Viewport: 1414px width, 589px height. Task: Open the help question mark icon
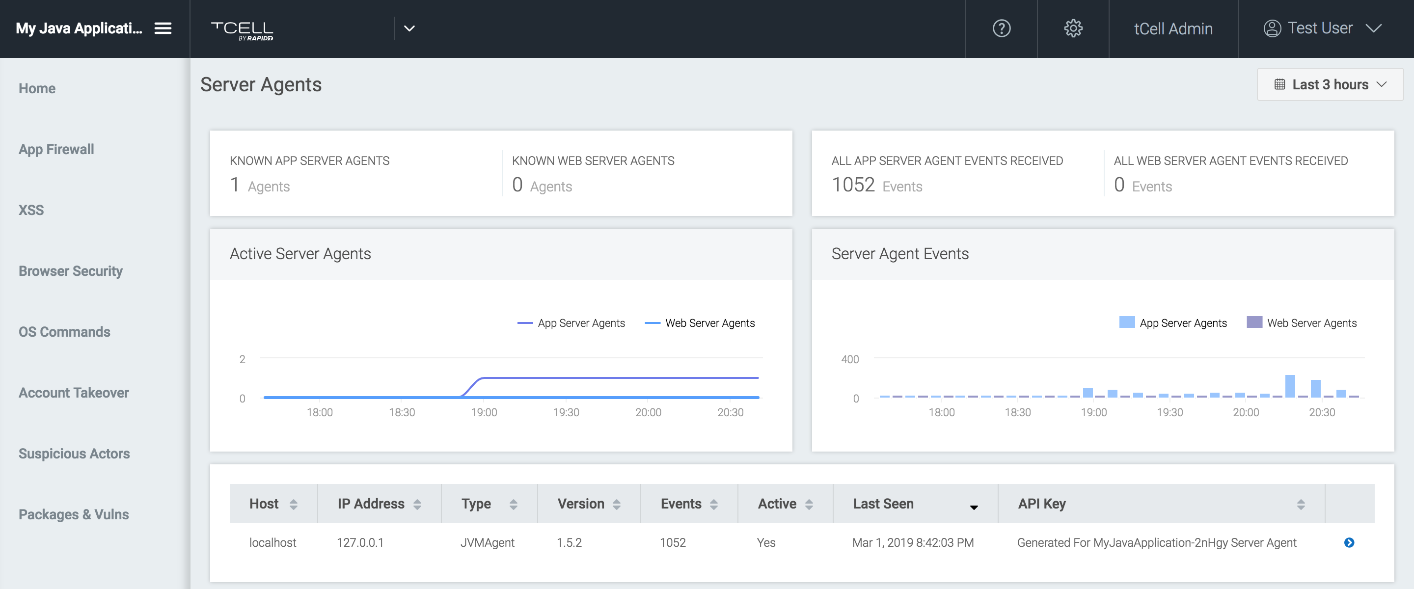coord(1001,28)
